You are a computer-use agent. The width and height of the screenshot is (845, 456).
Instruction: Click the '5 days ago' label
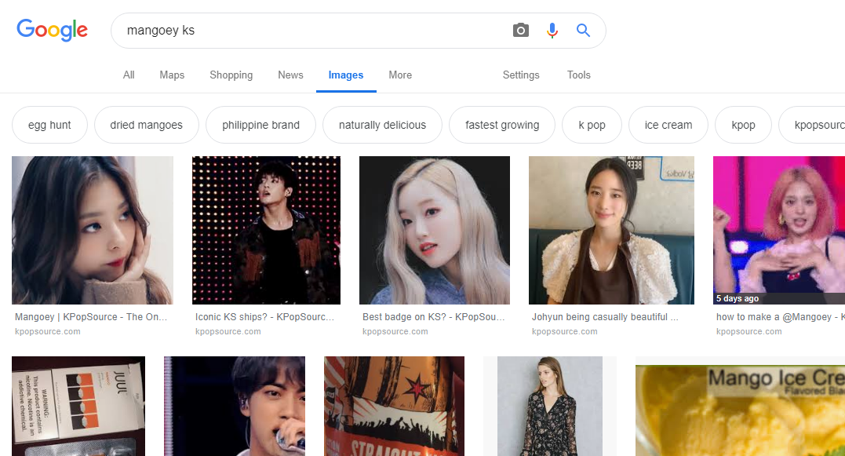tap(738, 298)
